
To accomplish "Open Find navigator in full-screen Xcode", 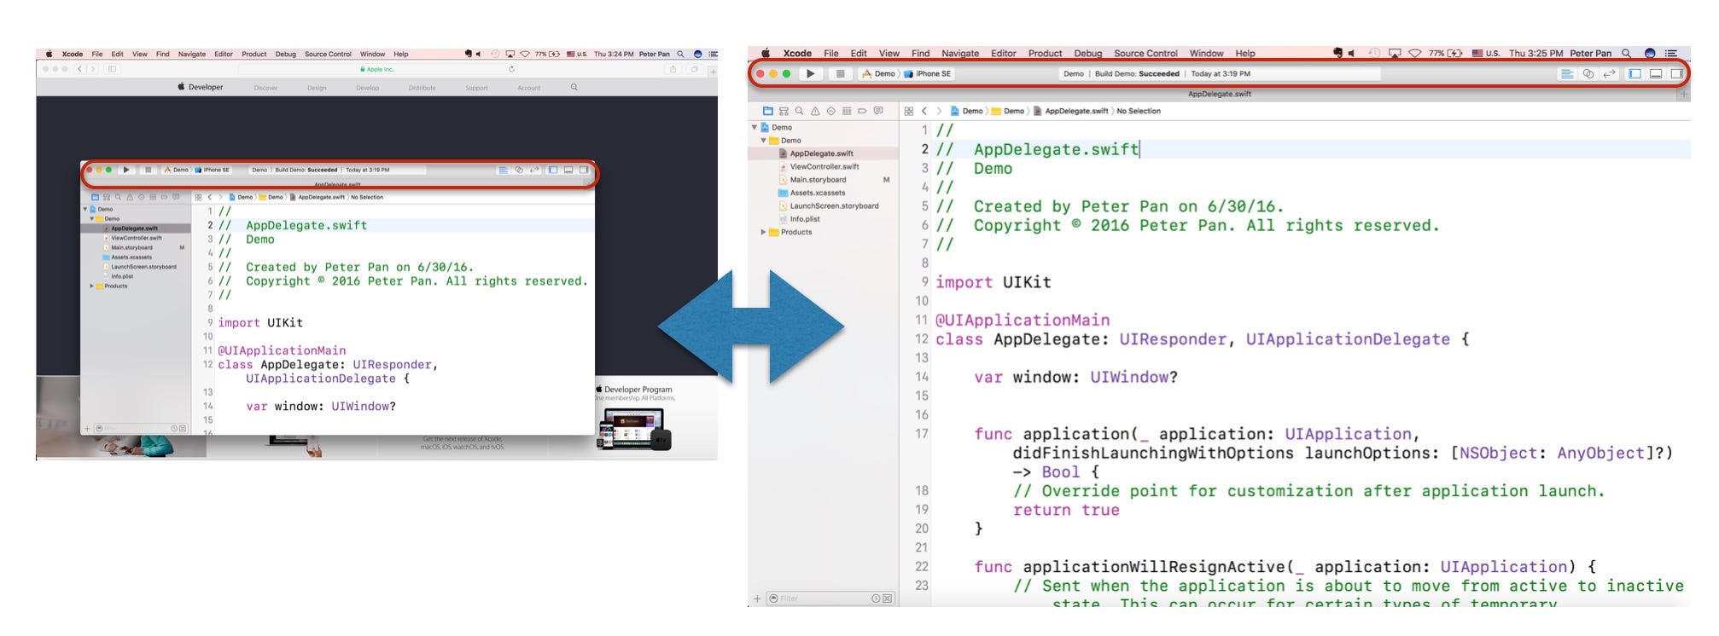I will [799, 111].
